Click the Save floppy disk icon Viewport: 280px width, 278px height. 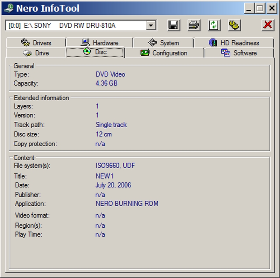[174, 25]
